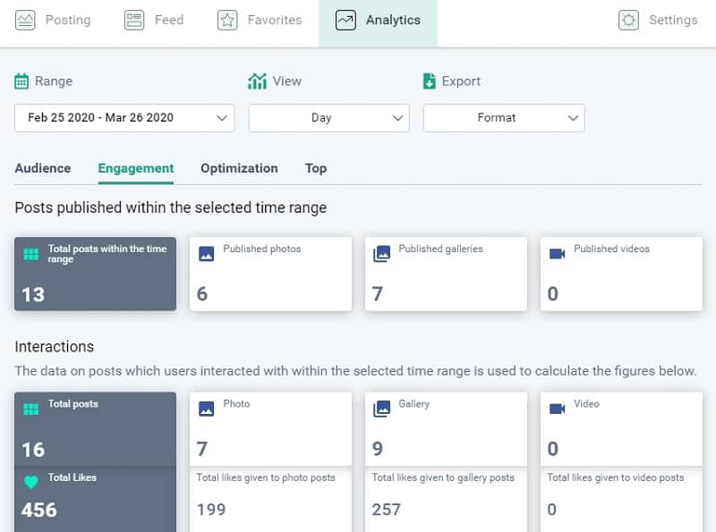Open the View interval dropdown showing Day

(x=328, y=117)
